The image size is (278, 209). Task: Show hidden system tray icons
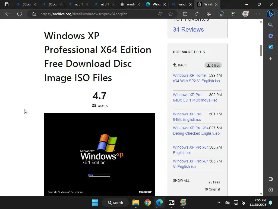coord(219,202)
